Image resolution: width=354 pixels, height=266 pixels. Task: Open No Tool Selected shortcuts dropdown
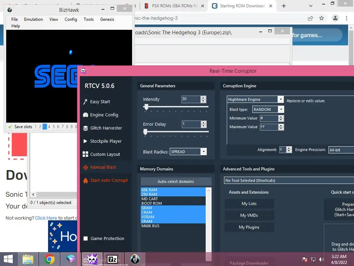289,180
